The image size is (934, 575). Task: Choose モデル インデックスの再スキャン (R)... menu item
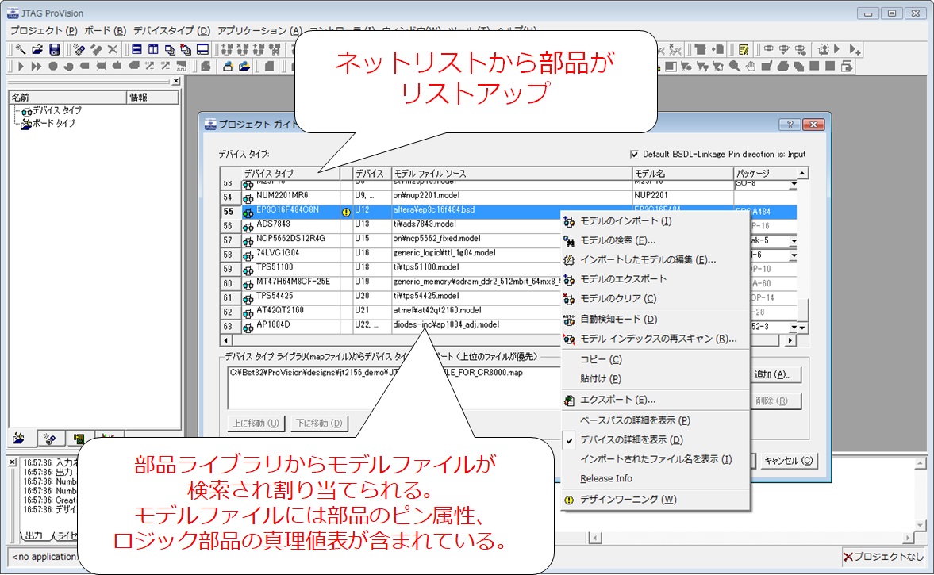[x=655, y=339]
